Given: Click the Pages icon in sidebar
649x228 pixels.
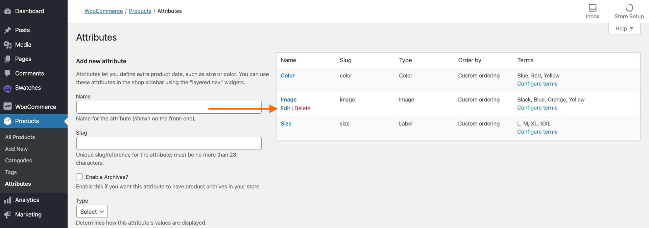Looking at the screenshot, I should pos(7,59).
